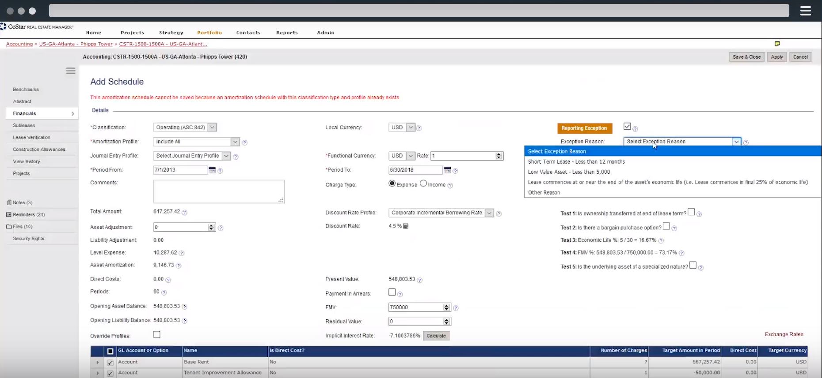Screen dimensions: 822x378
Task: Click Save & Close button
Action: coord(746,57)
